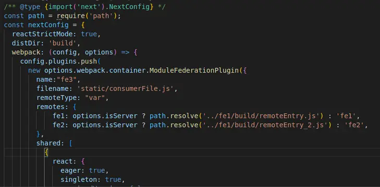Click the 'fe1' fallback string
The image size is (380, 187).
[346, 116]
